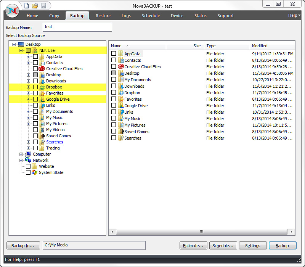This screenshot has height=267, width=305.
Task: Check the Dropbox checkbox in tree
Action: (35, 87)
